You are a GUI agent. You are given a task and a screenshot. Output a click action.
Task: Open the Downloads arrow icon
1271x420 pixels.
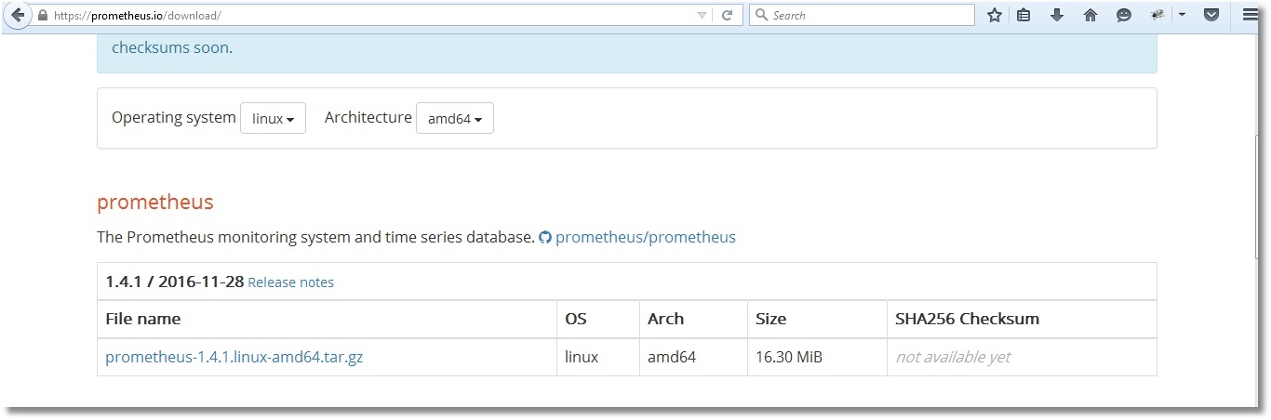click(x=1057, y=16)
